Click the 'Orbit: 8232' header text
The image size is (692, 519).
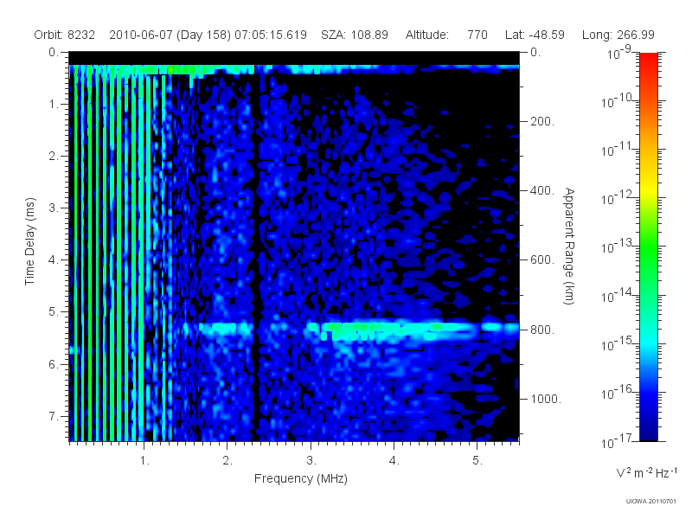pos(64,35)
